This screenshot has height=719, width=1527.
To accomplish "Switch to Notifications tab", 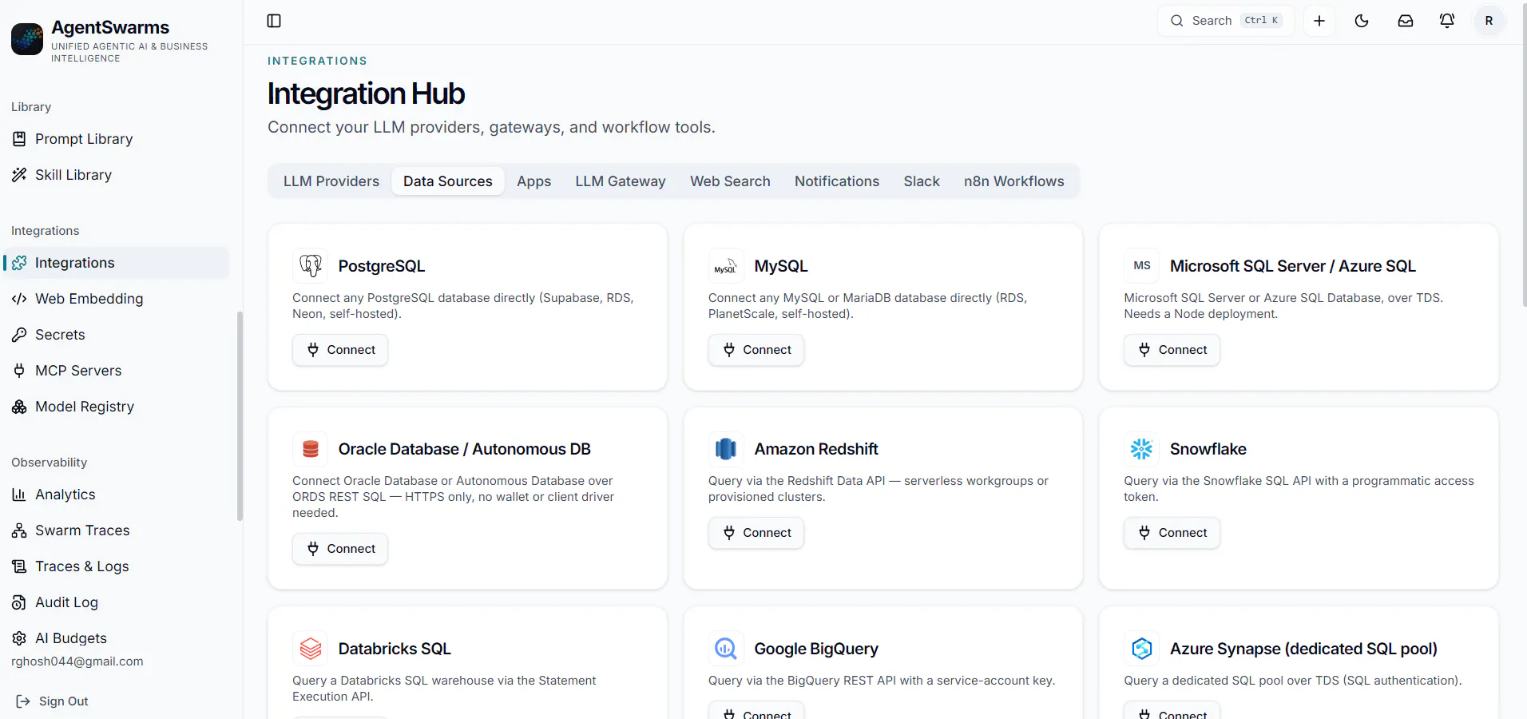I will (x=837, y=181).
